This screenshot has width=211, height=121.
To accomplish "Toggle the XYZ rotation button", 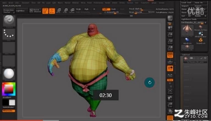I will coord(170,80).
